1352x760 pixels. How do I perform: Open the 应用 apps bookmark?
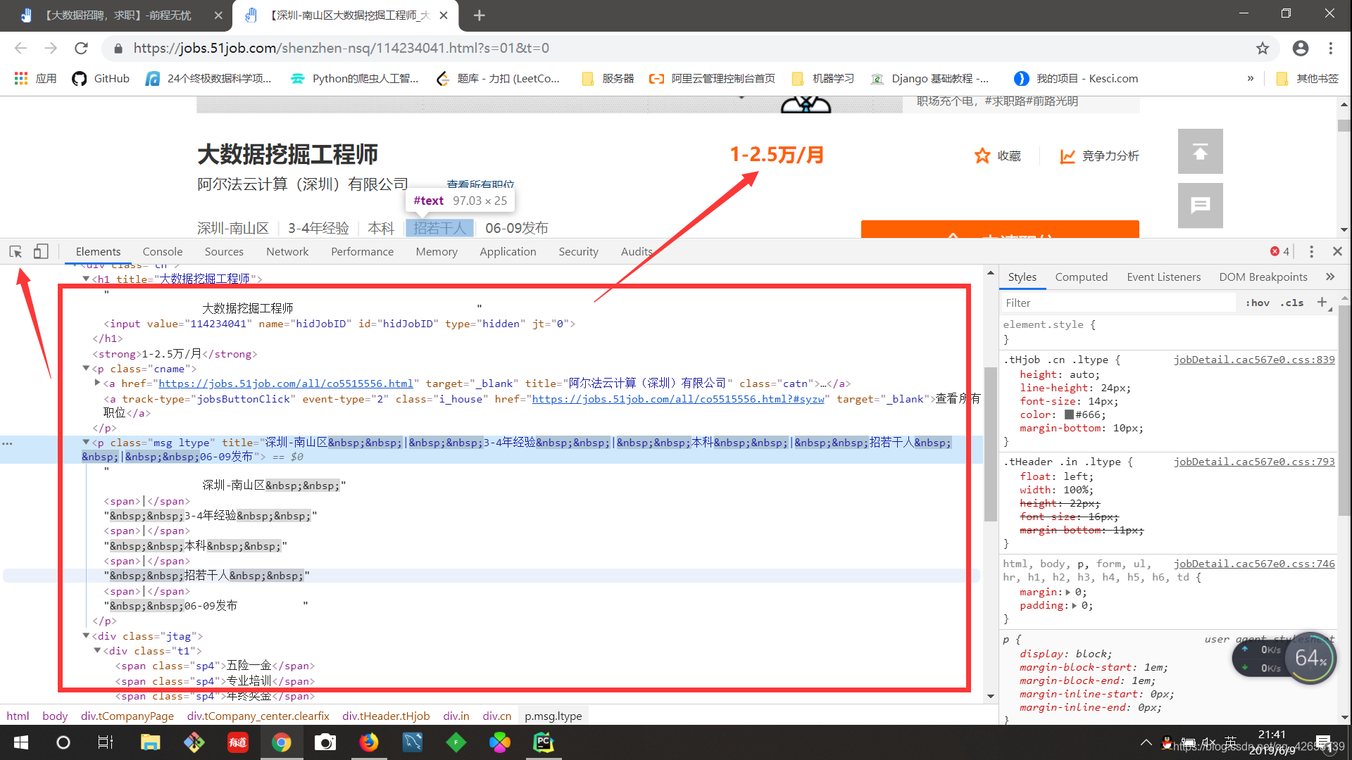(x=36, y=78)
